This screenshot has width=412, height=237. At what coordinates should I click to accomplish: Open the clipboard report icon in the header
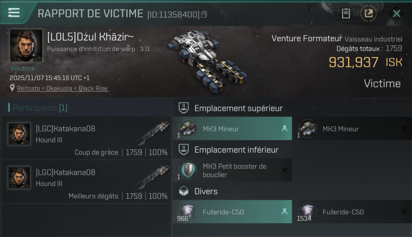[346, 14]
